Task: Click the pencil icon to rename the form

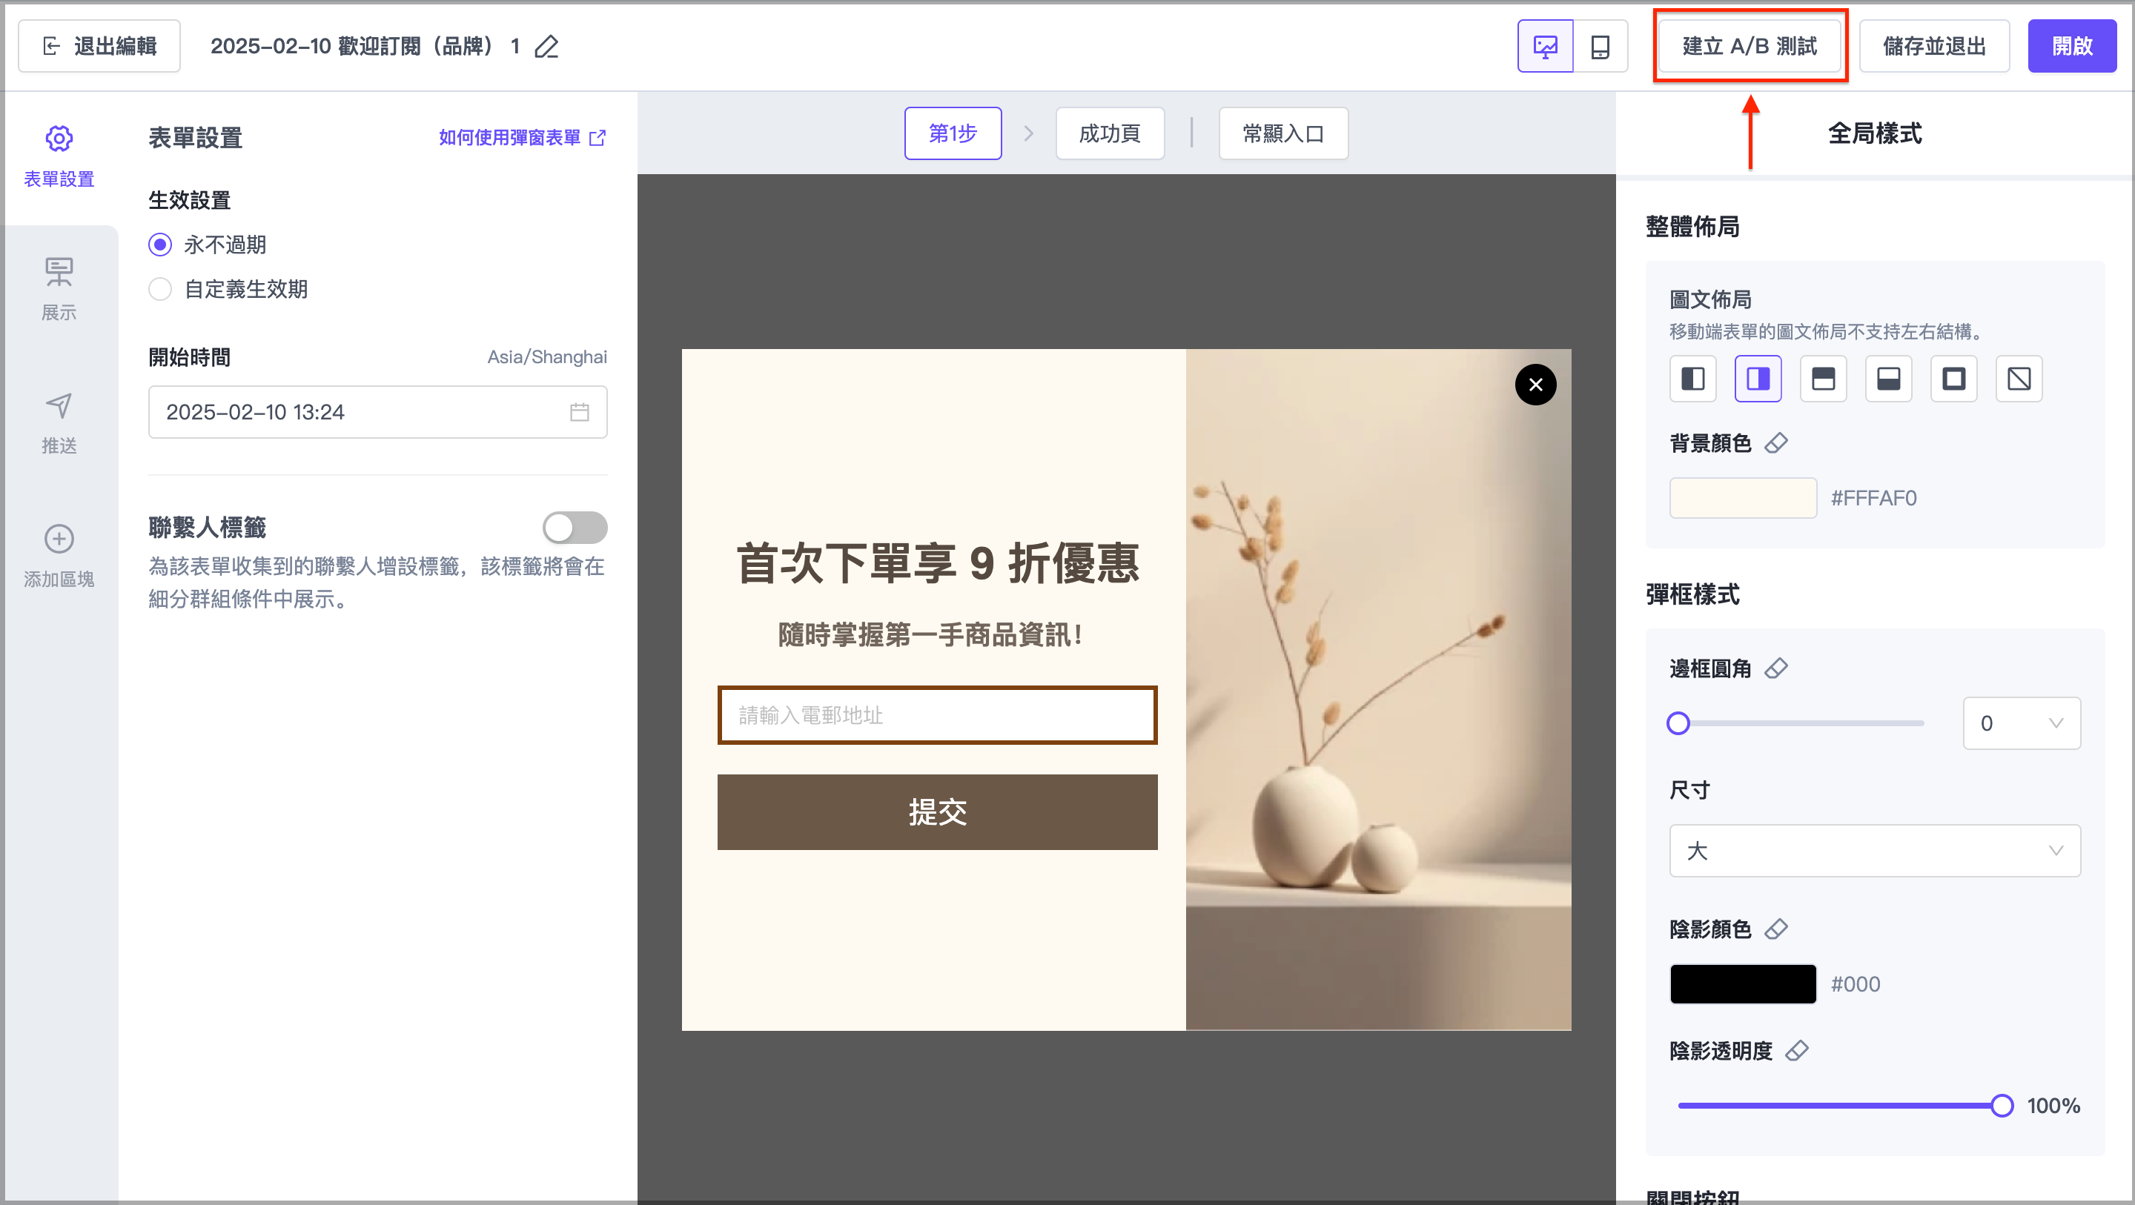Action: [x=547, y=47]
